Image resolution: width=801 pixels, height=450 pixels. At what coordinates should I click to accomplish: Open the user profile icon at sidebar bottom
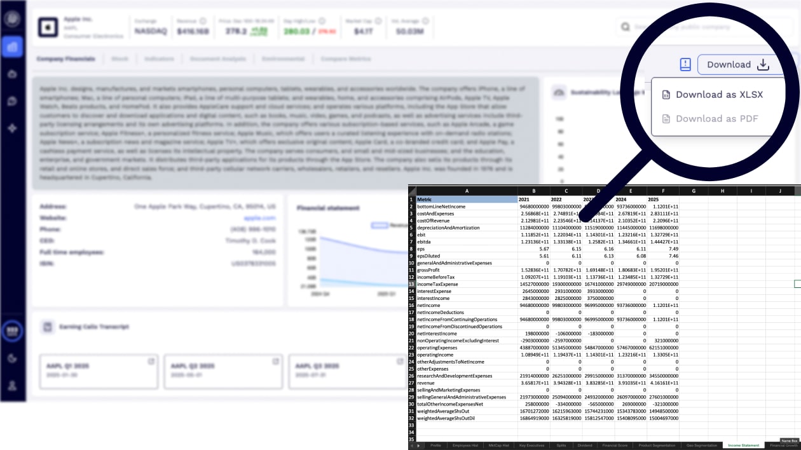(12, 385)
